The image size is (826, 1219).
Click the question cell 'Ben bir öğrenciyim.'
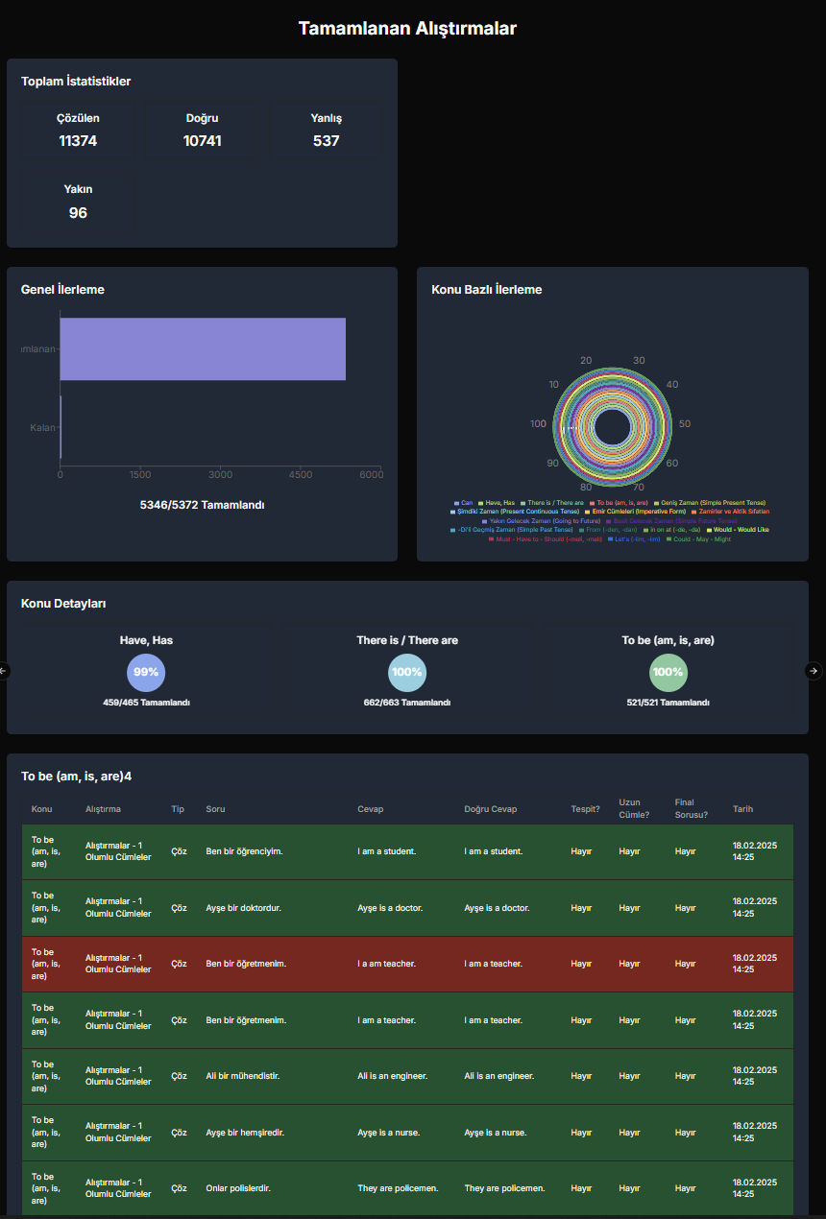click(x=244, y=851)
